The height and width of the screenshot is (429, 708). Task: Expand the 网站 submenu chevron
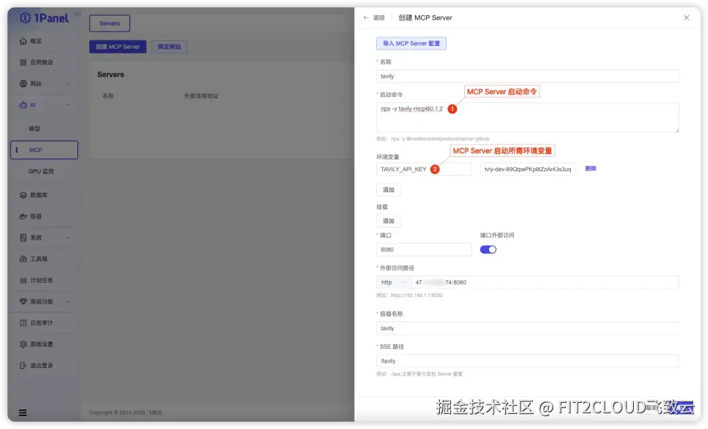68,83
